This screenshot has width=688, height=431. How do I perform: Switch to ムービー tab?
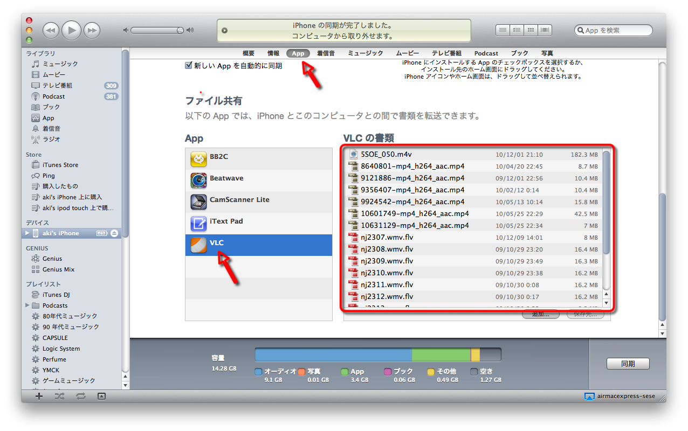(x=408, y=53)
